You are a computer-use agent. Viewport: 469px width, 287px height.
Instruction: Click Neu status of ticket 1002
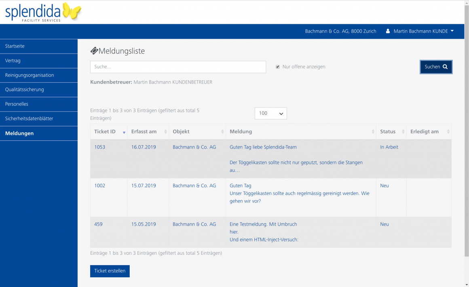[x=384, y=185]
